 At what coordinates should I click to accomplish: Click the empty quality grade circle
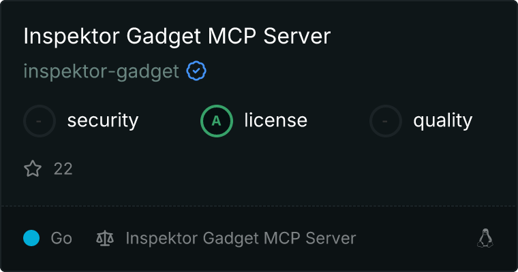pyautogui.click(x=386, y=121)
